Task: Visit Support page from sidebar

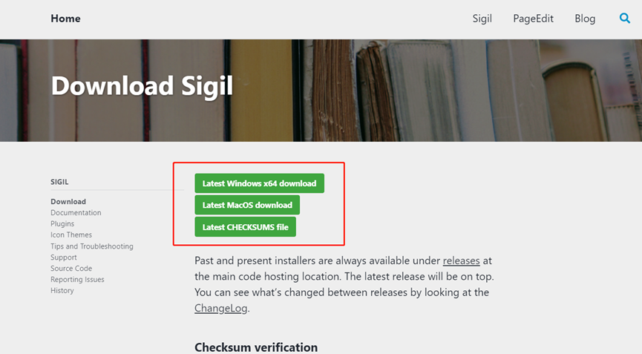Action: (64, 258)
